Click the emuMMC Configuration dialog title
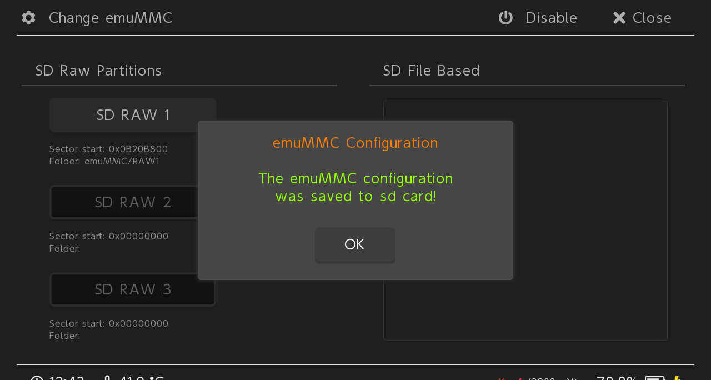 pyautogui.click(x=355, y=143)
